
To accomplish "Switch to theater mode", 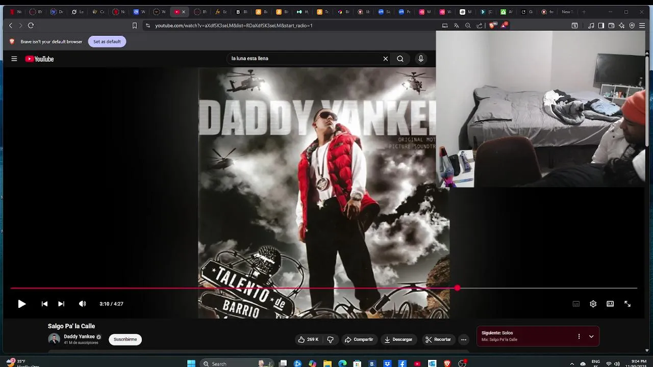I will [x=610, y=304].
